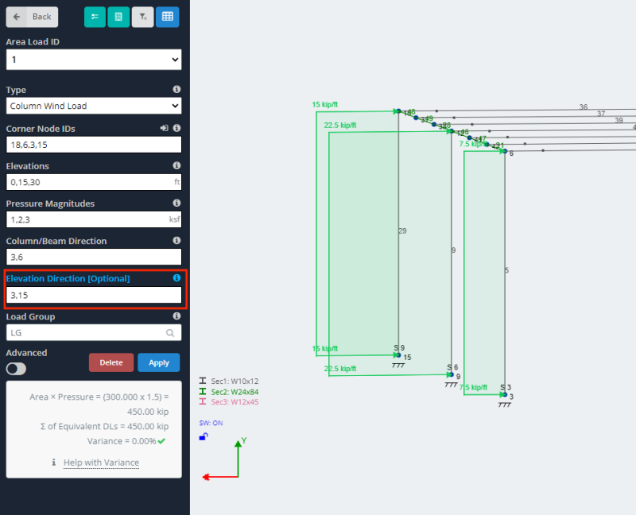Click the info icon beside Pressure Magnitudes
The image size is (636, 515).
tap(176, 203)
